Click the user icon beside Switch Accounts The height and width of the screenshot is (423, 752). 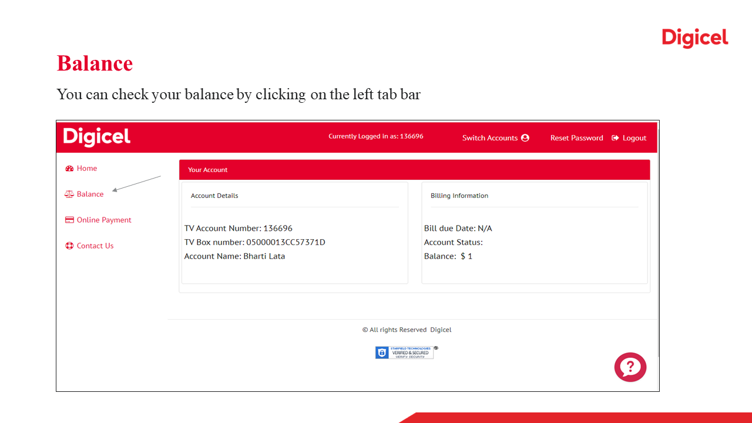(x=525, y=138)
